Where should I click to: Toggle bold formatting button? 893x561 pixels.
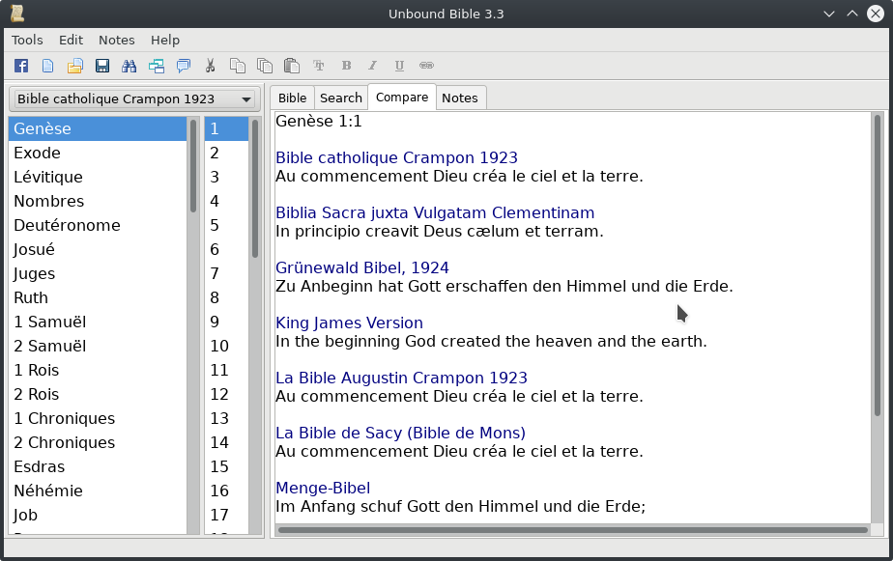click(346, 66)
